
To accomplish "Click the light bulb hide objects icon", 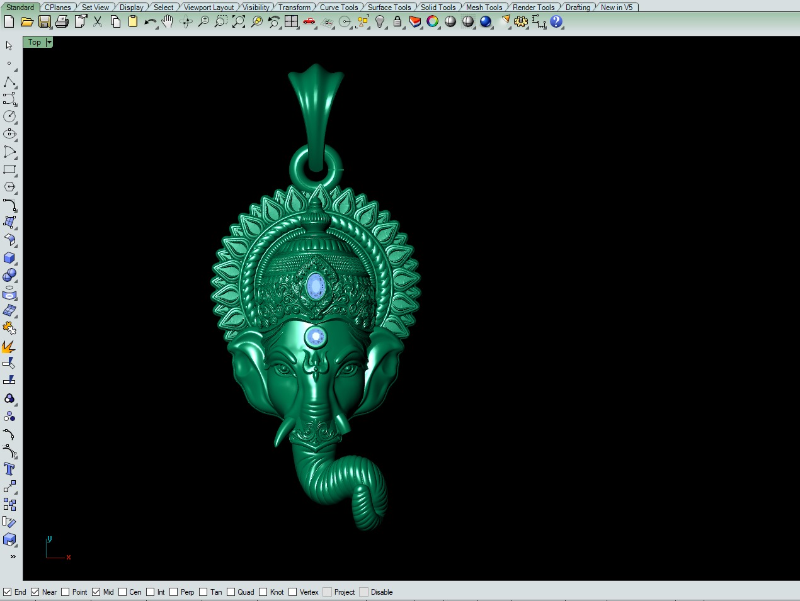I will click(x=380, y=21).
